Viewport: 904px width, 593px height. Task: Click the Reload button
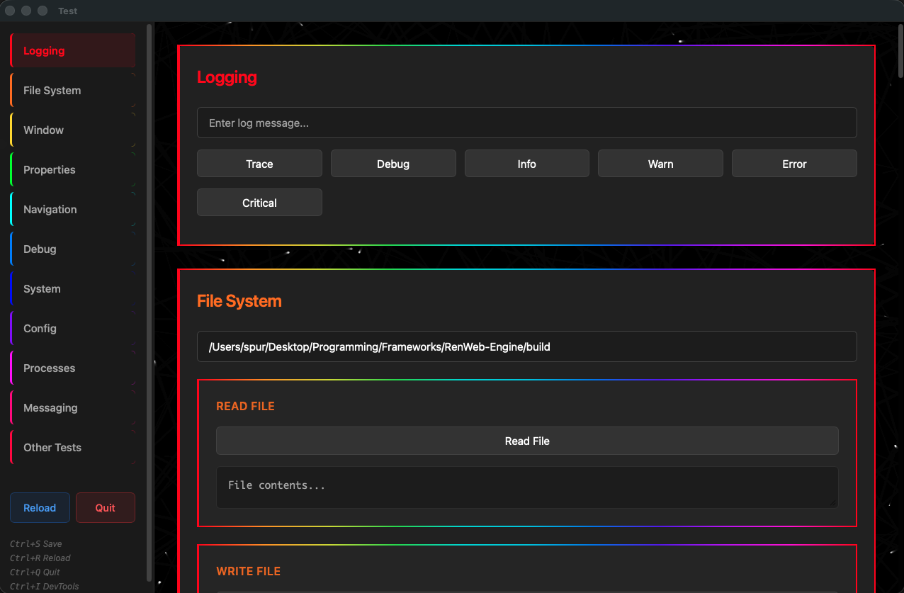40,507
